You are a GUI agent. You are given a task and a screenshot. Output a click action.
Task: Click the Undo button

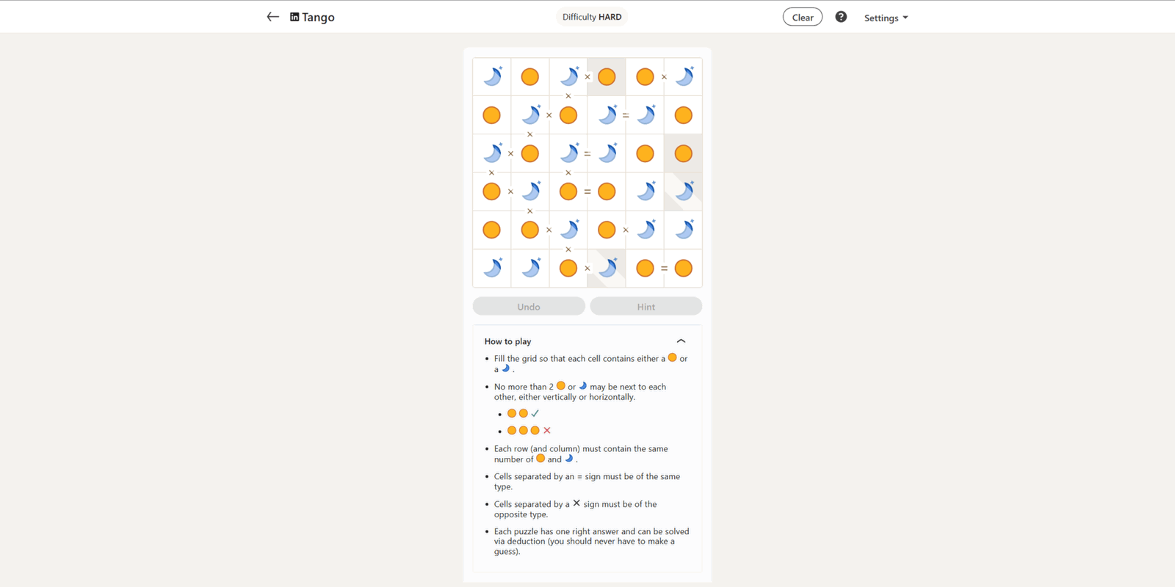[529, 306]
